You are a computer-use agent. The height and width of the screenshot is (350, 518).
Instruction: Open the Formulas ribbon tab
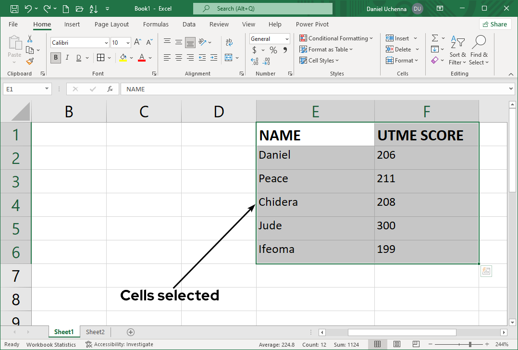click(x=156, y=24)
